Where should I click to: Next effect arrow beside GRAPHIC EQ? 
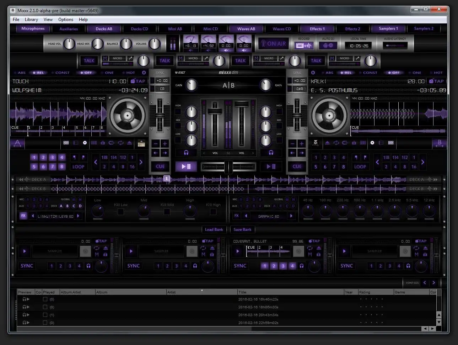[291, 216]
